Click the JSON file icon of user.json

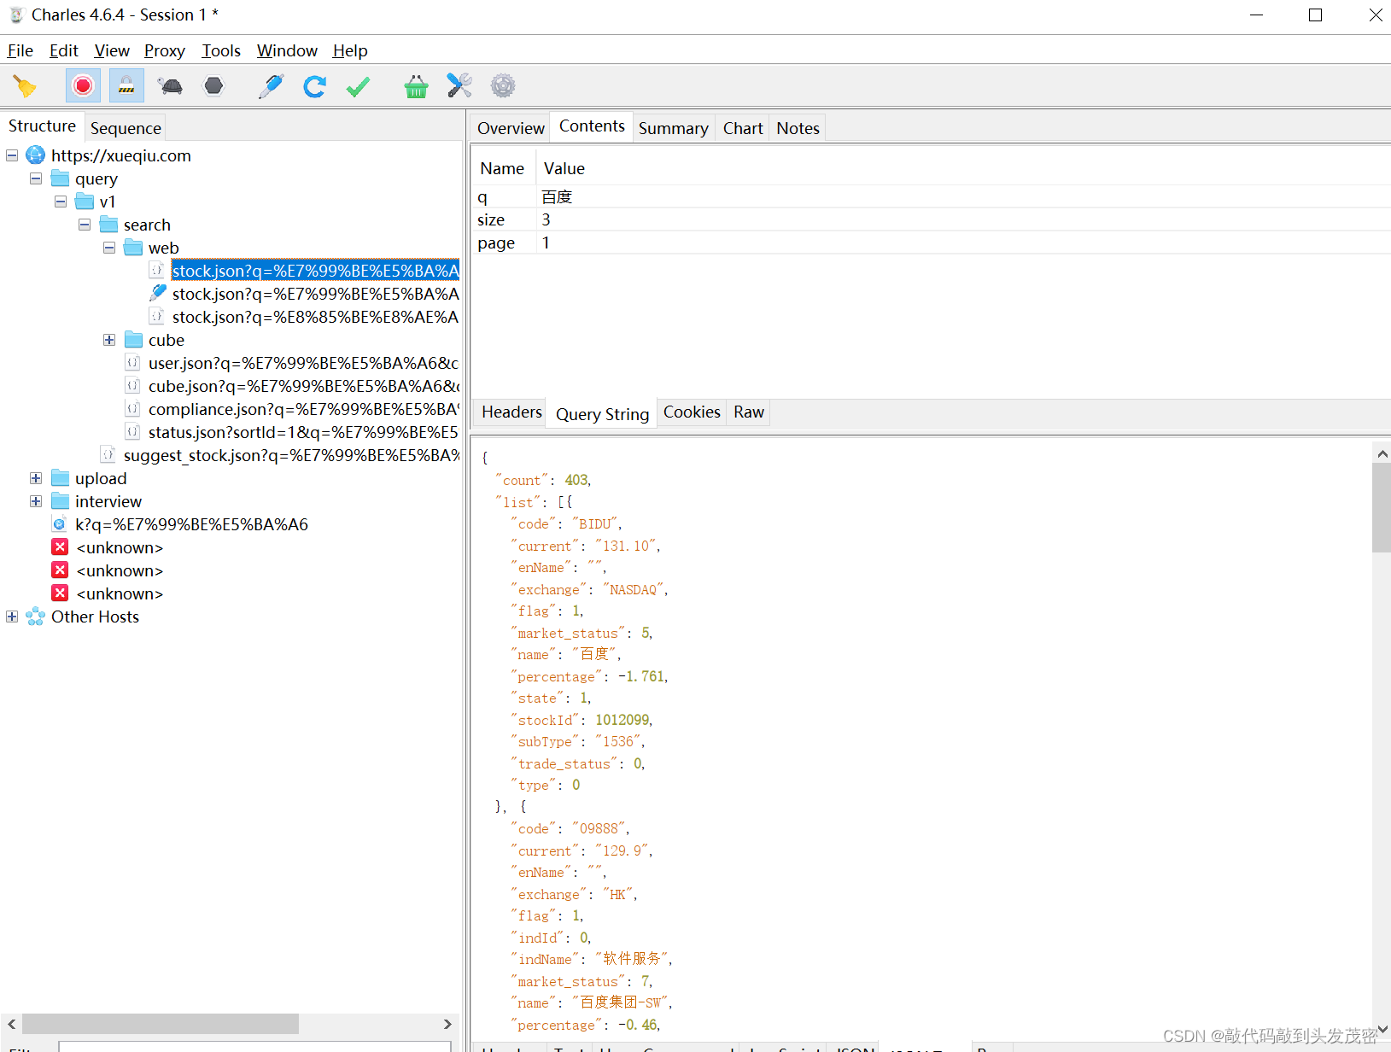(x=132, y=363)
